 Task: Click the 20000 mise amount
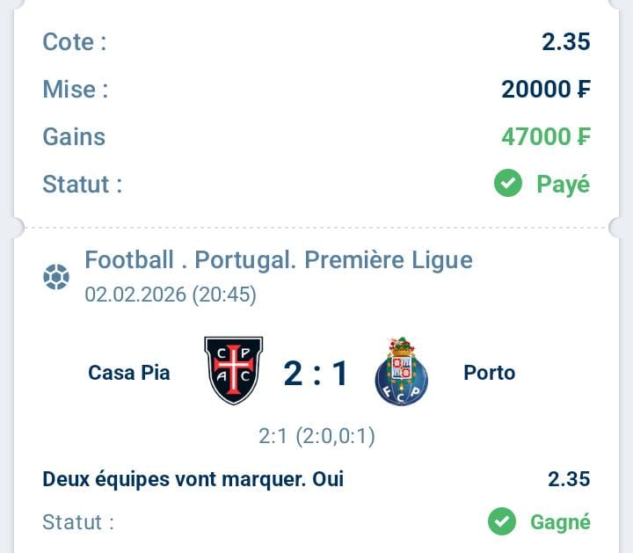[546, 89]
